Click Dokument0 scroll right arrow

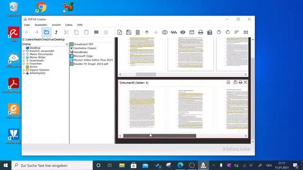coord(246,136)
